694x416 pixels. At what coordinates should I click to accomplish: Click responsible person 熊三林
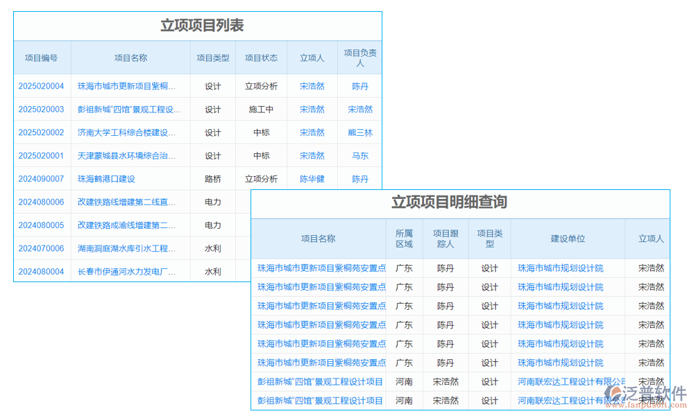(x=359, y=132)
